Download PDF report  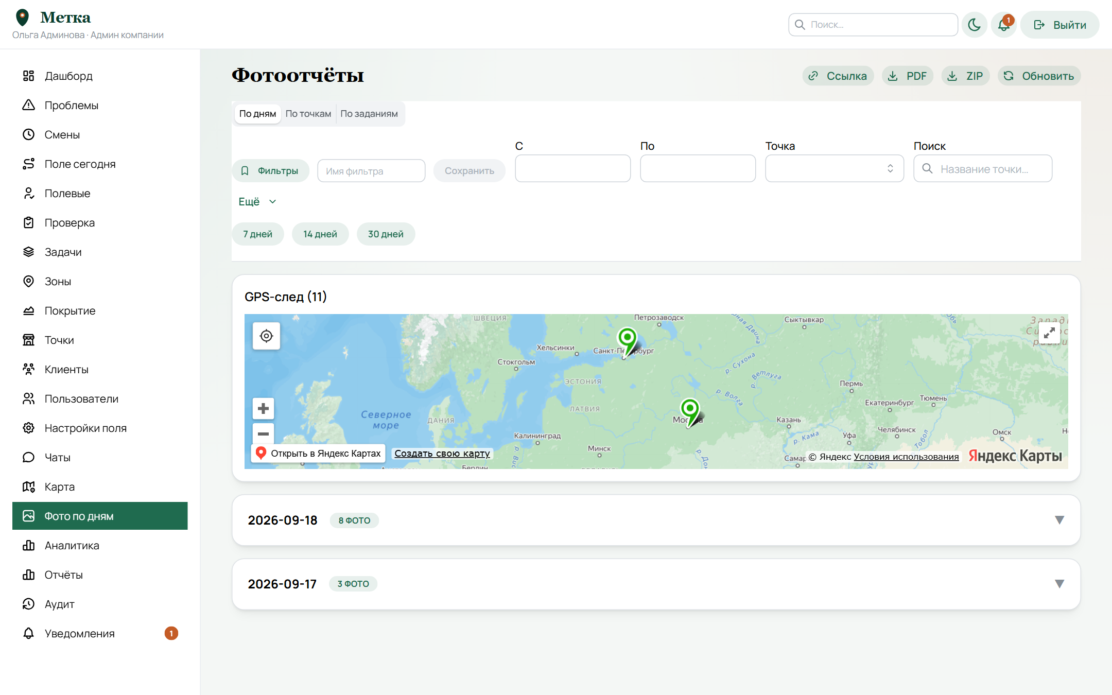pyautogui.click(x=908, y=76)
